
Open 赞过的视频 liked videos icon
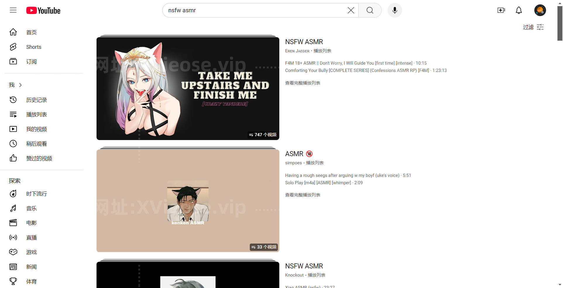pyautogui.click(x=13, y=158)
